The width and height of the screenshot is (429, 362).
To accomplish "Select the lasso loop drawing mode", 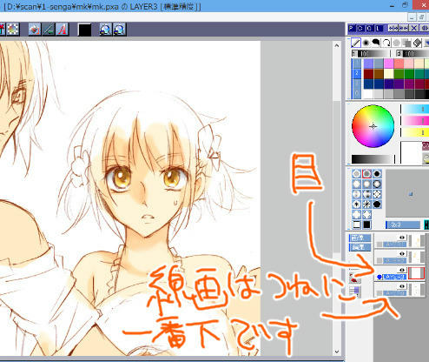I will click(386, 43).
